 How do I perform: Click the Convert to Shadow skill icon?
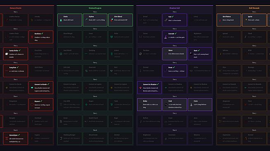(140, 88)
